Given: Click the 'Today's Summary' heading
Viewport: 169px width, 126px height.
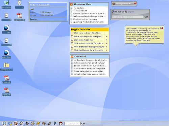Looking at the screenshot, I should point(40,5).
